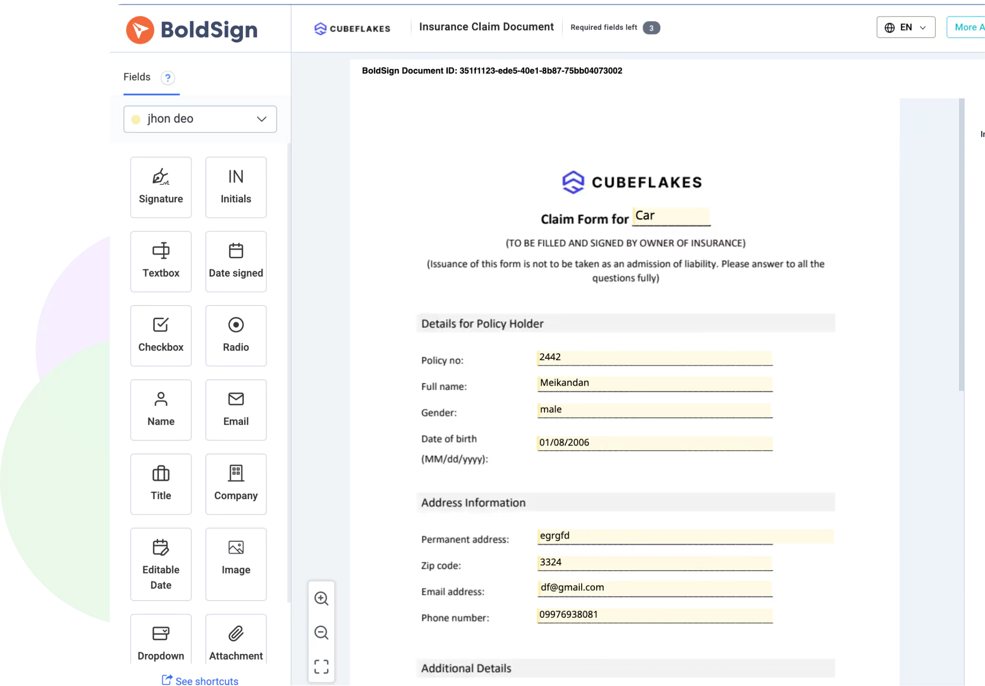This screenshot has width=985, height=686.
Task: Zoom in on the document
Action: [321, 598]
